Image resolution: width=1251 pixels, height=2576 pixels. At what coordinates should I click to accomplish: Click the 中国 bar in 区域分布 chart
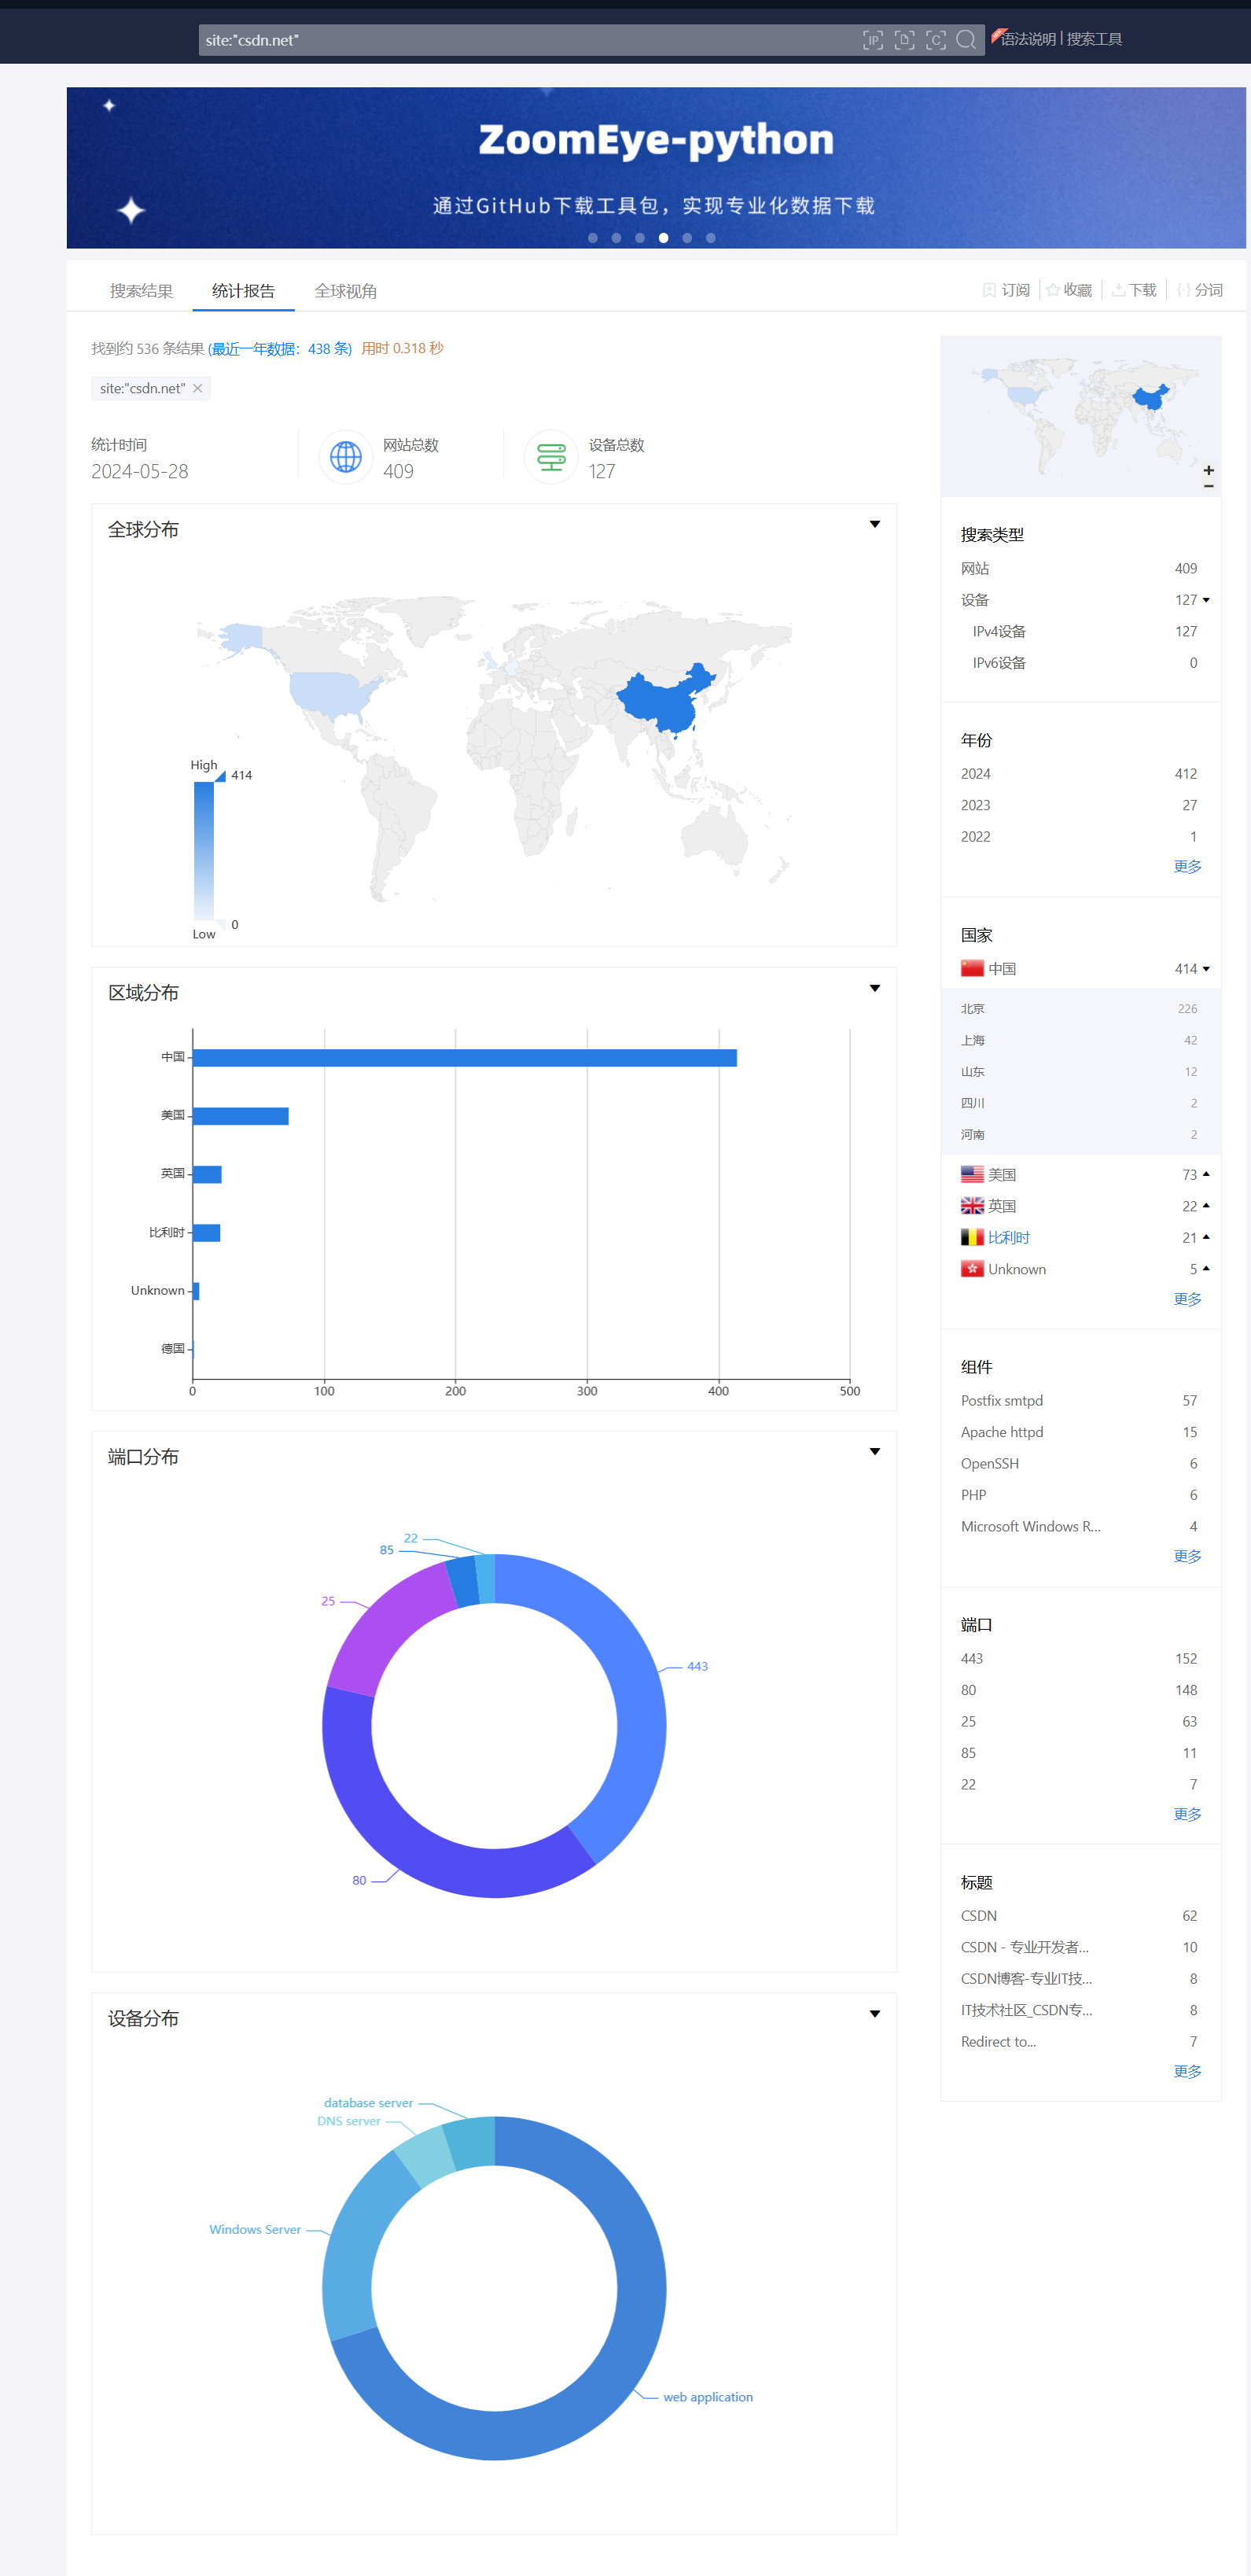click(x=464, y=1058)
